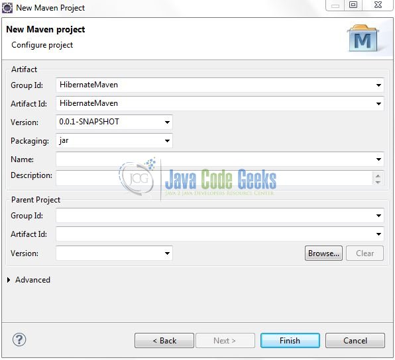Open the Artifact Group Id dropdown
The height and width of the screenshot is (360, 395).
point(378,85)
